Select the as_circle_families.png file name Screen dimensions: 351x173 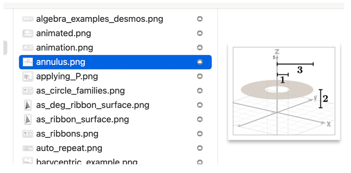(x=80, y=91)
